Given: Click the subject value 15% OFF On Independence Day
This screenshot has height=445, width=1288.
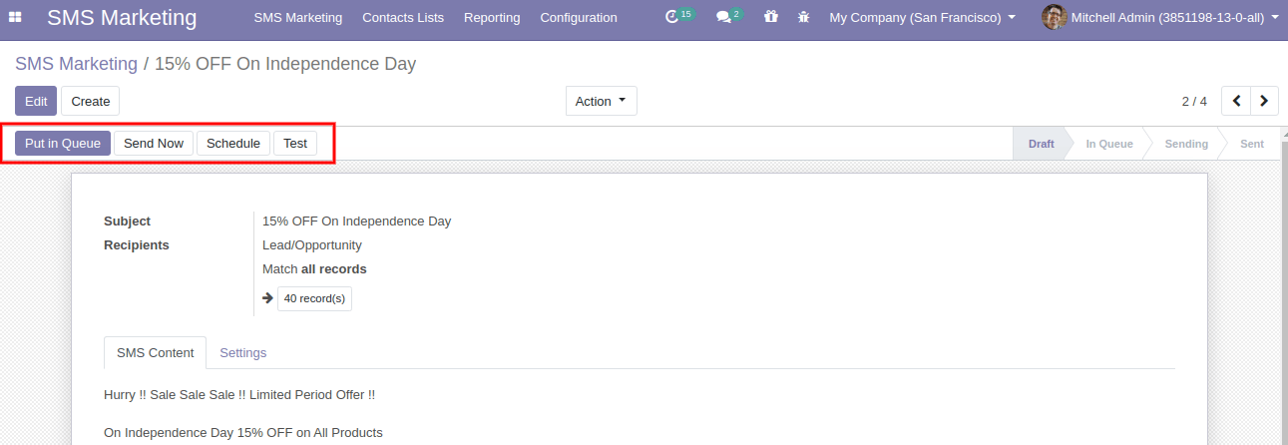Looking at the screenshot, I should point(356,221).
